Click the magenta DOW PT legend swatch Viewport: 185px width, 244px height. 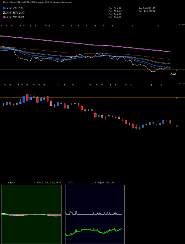[4, 17]
